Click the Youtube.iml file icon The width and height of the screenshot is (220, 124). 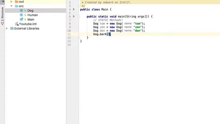[x=17, y=24]
